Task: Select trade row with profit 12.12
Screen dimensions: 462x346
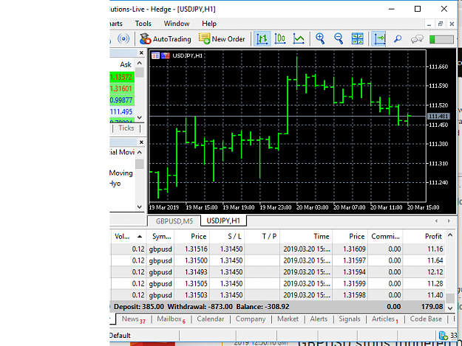Action: pyautogui.click(x=277, y=272)
